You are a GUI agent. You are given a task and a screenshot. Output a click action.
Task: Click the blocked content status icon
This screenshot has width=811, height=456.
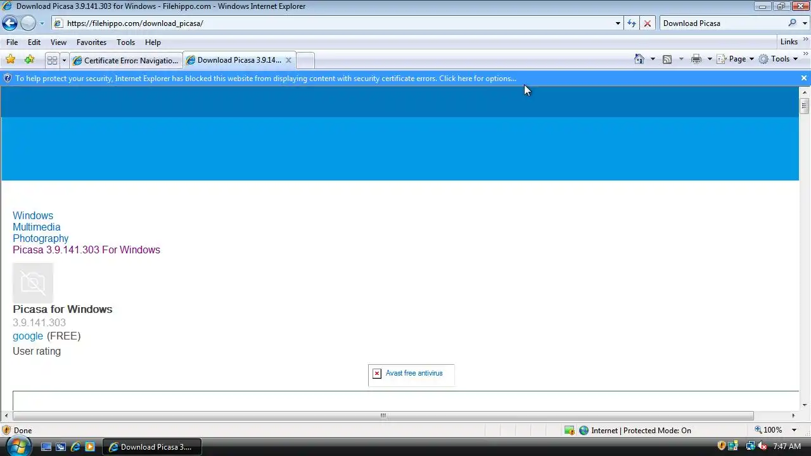(x=570, y=431)
